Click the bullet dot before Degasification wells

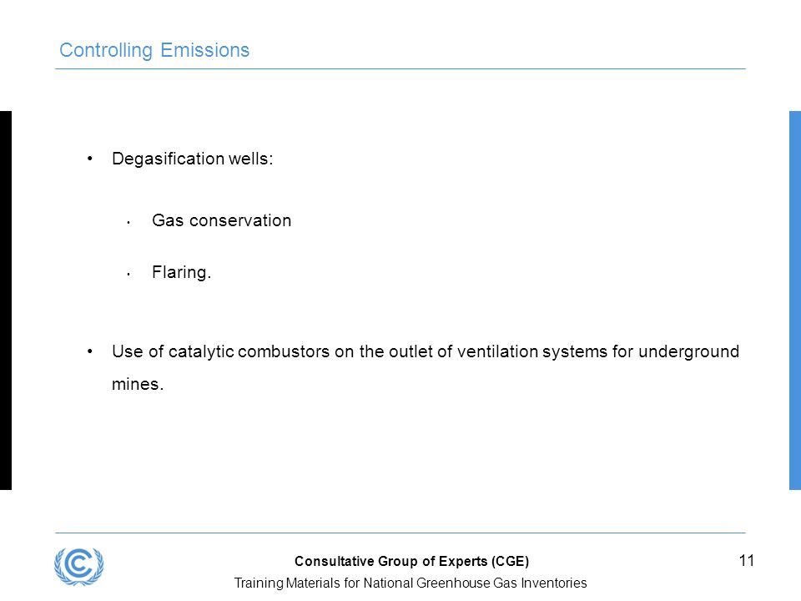click(x=90, y=159)
